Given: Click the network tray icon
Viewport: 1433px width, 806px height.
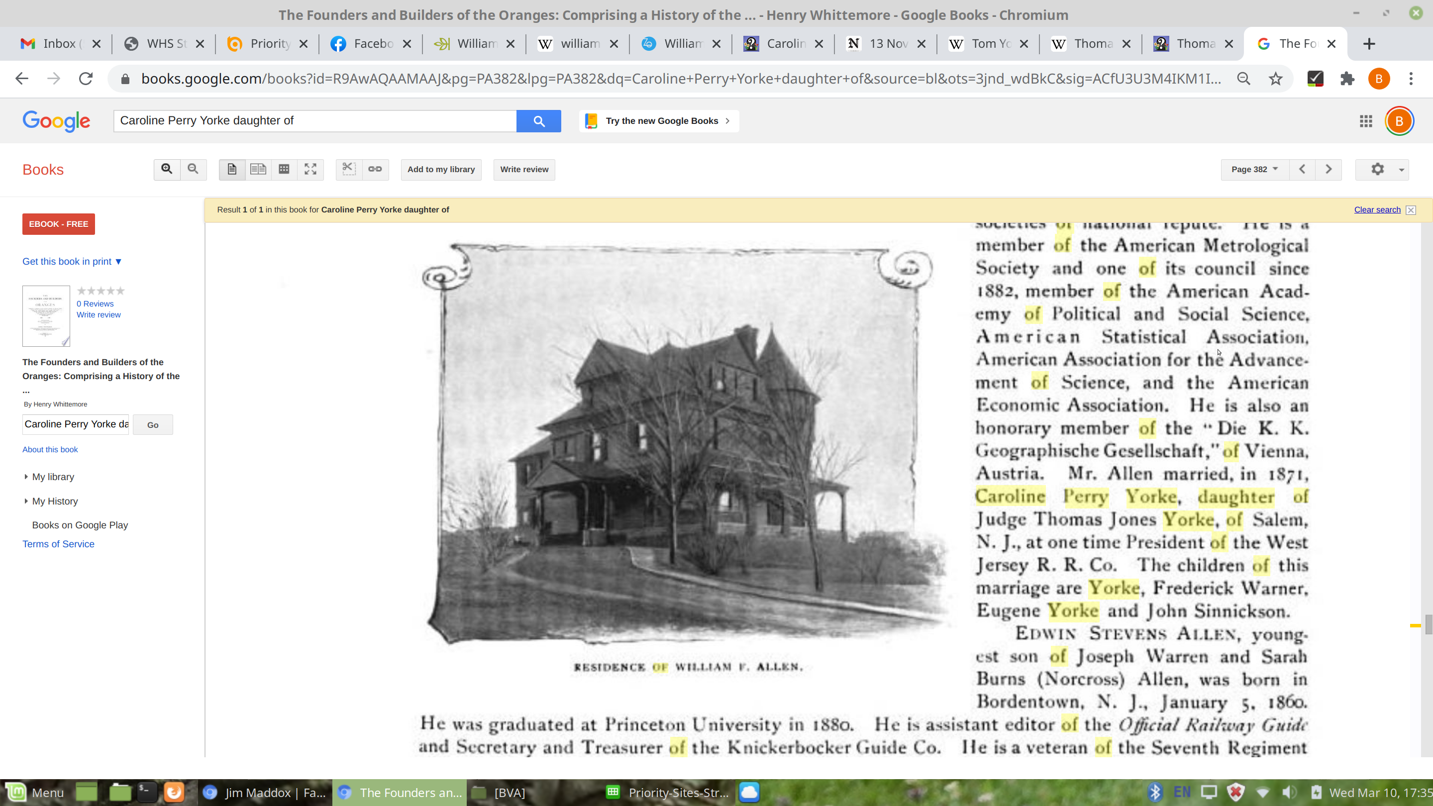Looking at the screenshot, I should [x=1262, y=793].
